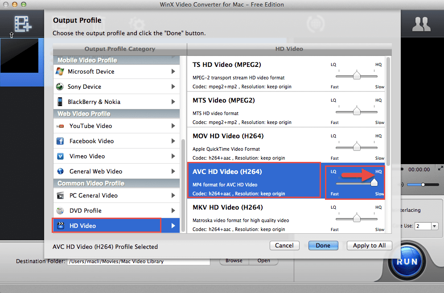
Task: Open the about users icon at top right
Action: 421,24
